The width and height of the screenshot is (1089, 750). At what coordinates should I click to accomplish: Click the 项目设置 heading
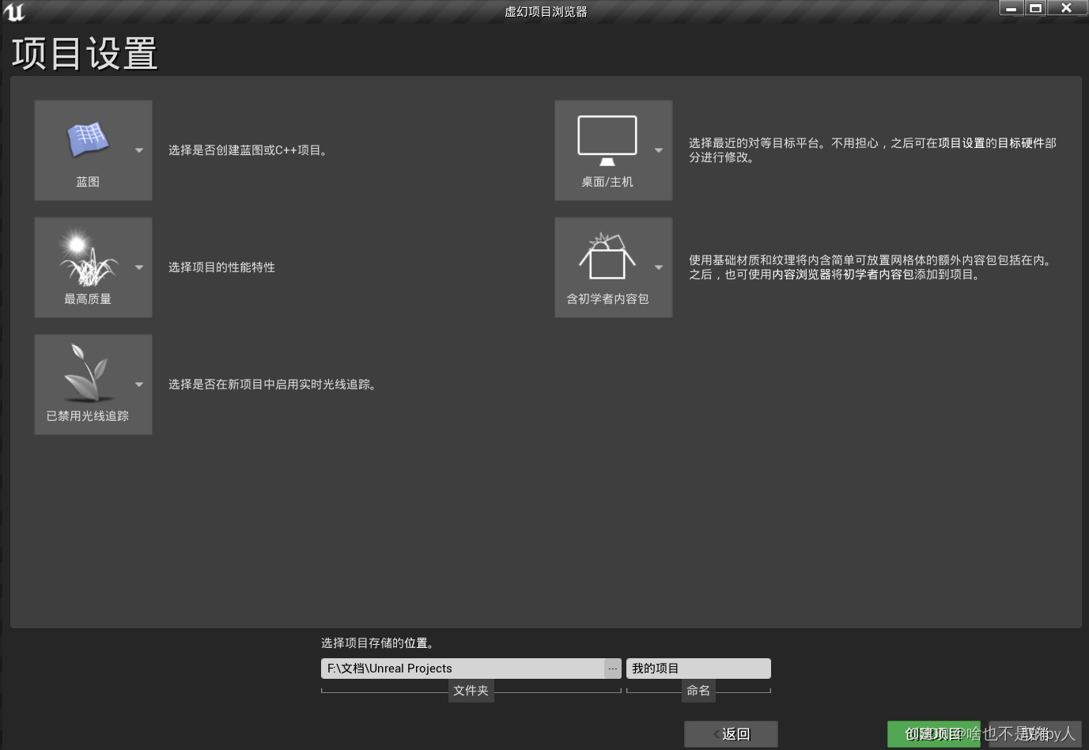point(85,55)
